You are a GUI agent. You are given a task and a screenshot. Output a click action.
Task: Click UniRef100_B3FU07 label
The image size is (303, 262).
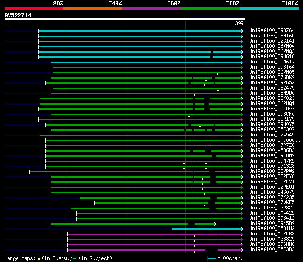tap(272, 109)
